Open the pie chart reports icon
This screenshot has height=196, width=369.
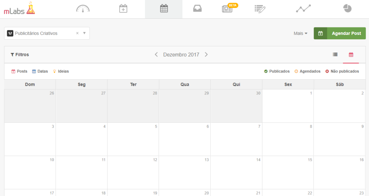(347, 9)
